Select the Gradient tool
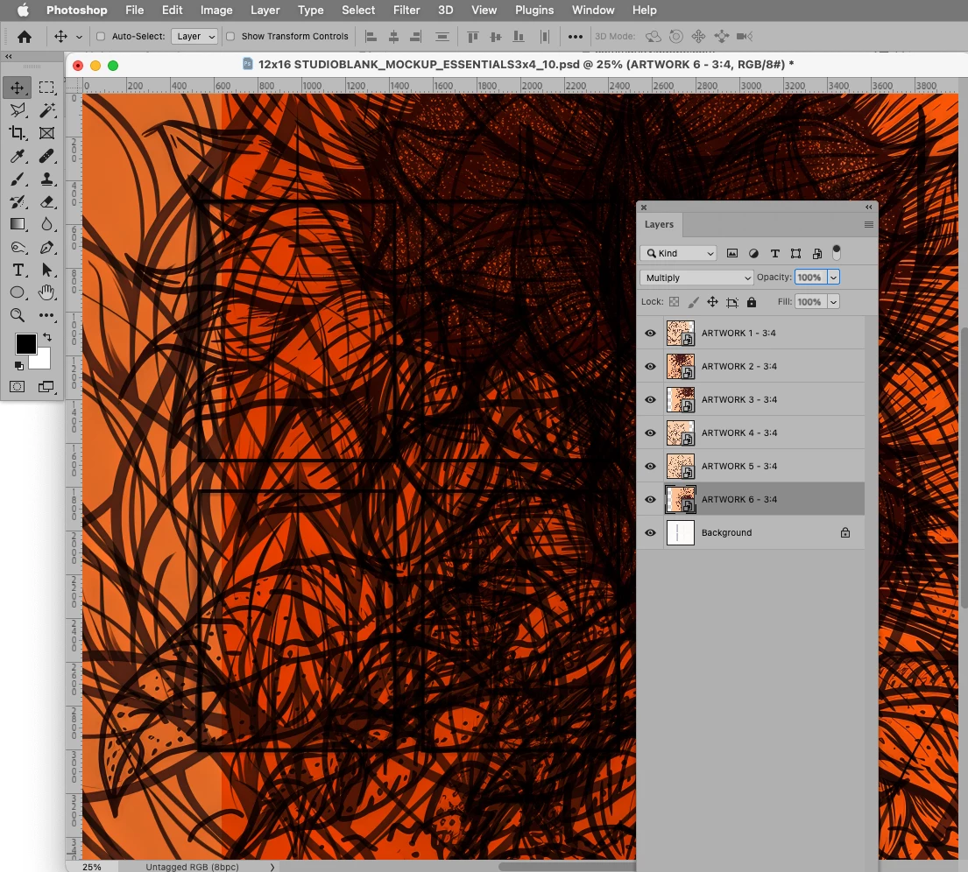Image resolution: width=968 pixels, height=872 pixels. (18, 225)
